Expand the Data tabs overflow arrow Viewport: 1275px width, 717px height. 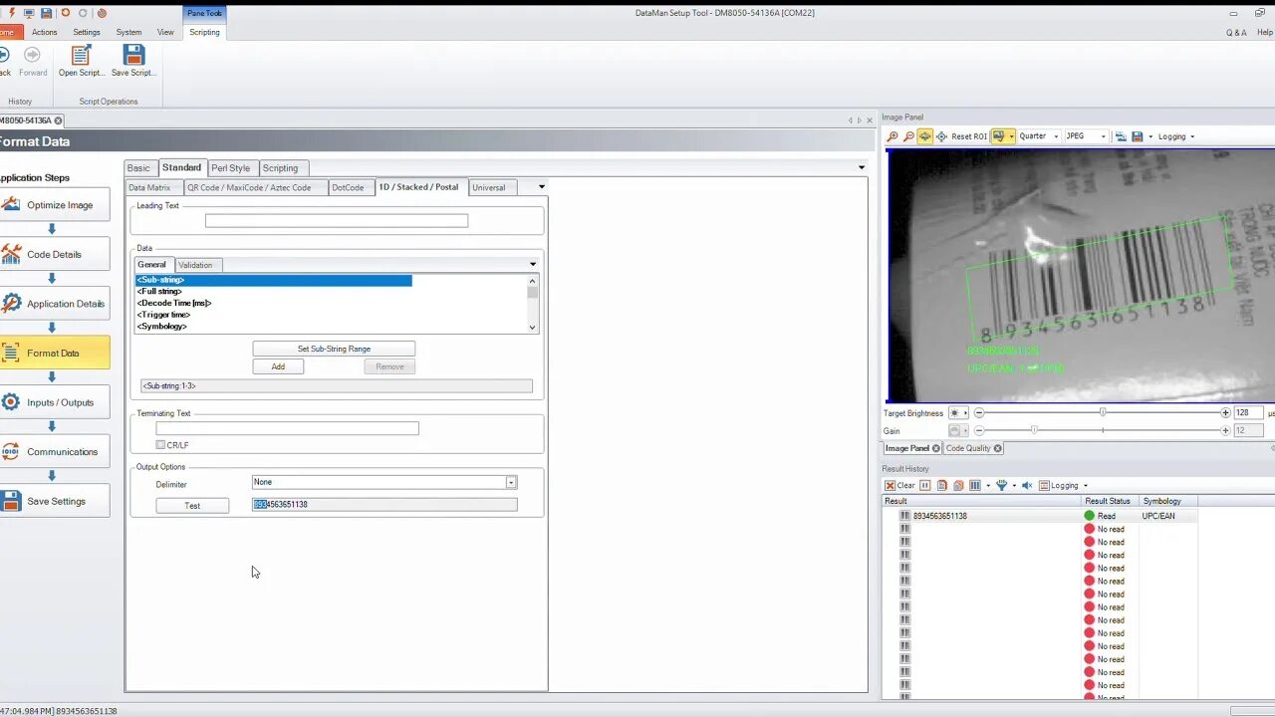(533, 265)
